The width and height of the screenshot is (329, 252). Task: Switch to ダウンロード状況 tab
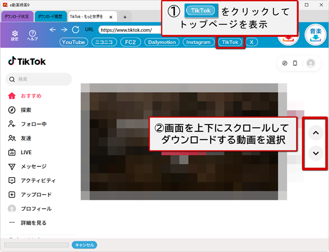18,17
